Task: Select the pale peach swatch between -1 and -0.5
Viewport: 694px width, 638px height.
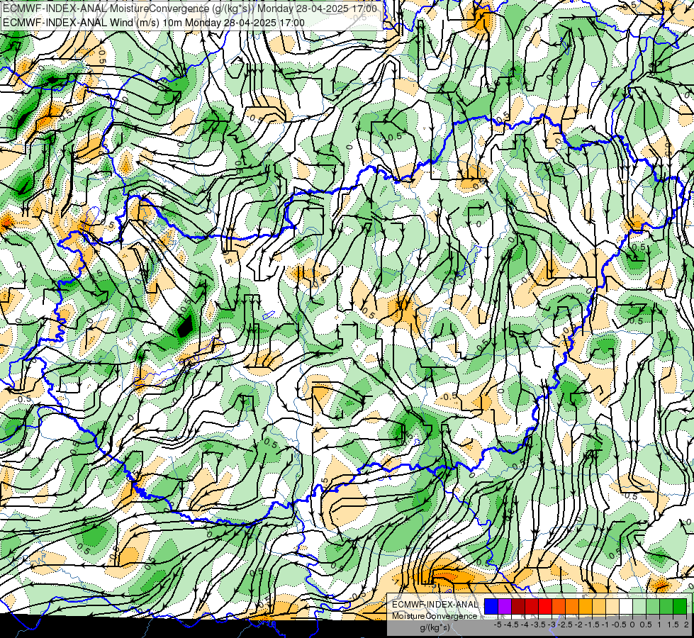Action: (612, 607)
